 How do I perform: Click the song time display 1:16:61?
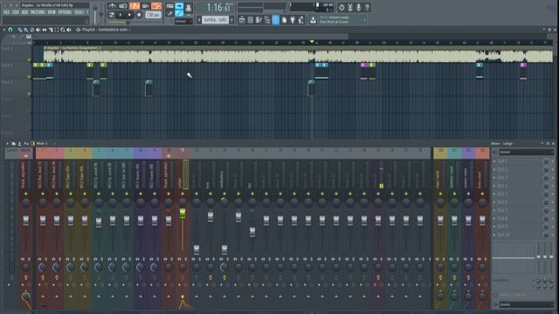pos(218,8)
